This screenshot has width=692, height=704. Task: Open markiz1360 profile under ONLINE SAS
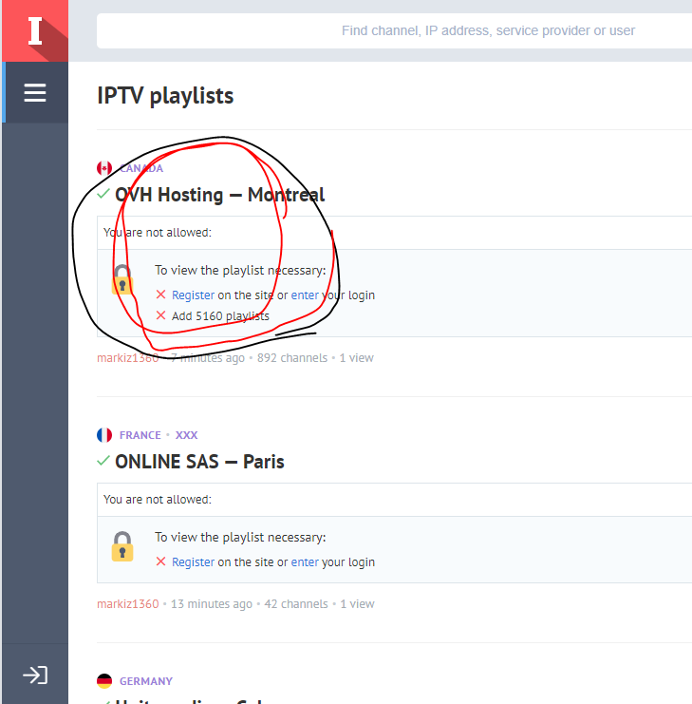[128, 604]
